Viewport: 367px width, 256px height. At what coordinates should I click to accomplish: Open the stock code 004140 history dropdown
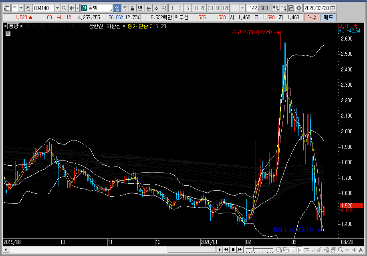tap(57, 8)
